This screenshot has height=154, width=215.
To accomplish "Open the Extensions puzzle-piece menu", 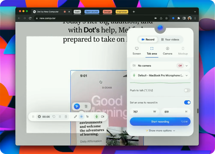I will (x=179, y=18).
